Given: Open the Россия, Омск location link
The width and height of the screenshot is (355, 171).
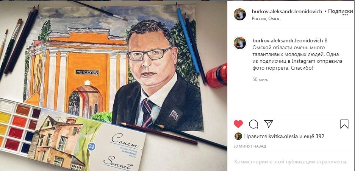Looking at the screenshot, I should point(266,19).
